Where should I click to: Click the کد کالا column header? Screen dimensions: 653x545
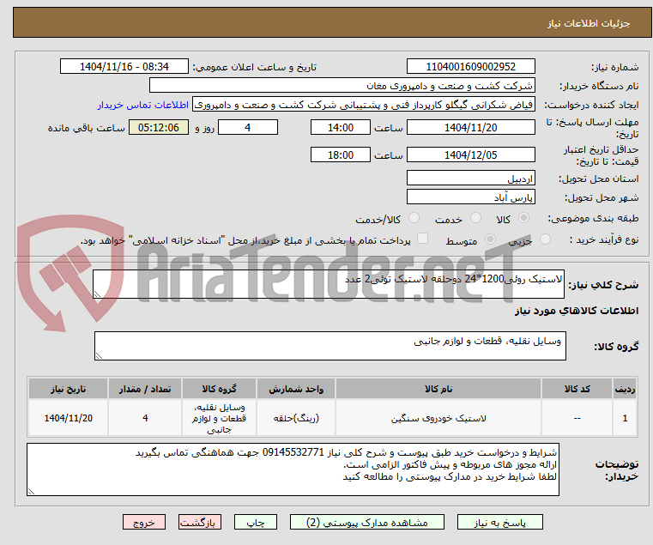point(577,389)
